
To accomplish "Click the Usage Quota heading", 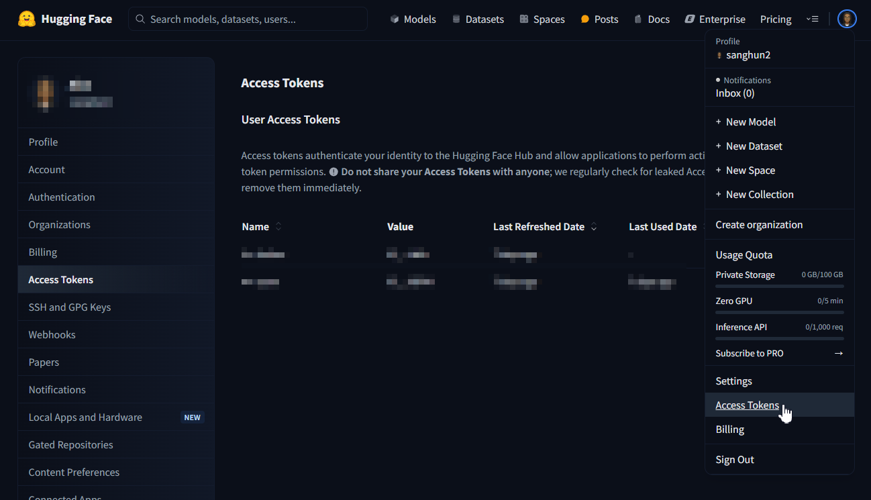I will tap(744, 254).
